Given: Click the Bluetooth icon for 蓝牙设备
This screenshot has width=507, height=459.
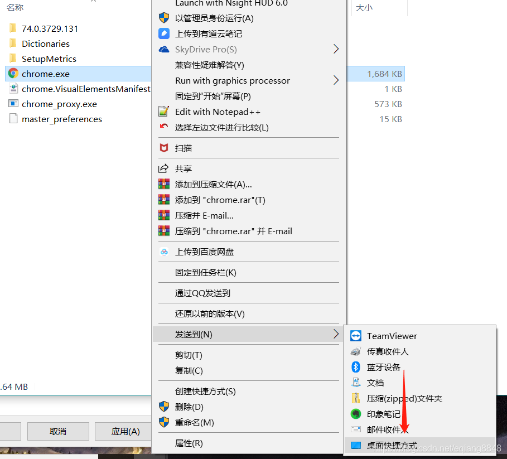Looking at the screenshot, I should coord(356,367).
